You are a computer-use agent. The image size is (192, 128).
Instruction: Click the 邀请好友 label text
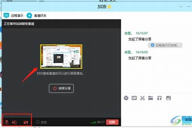pos(40,16)
